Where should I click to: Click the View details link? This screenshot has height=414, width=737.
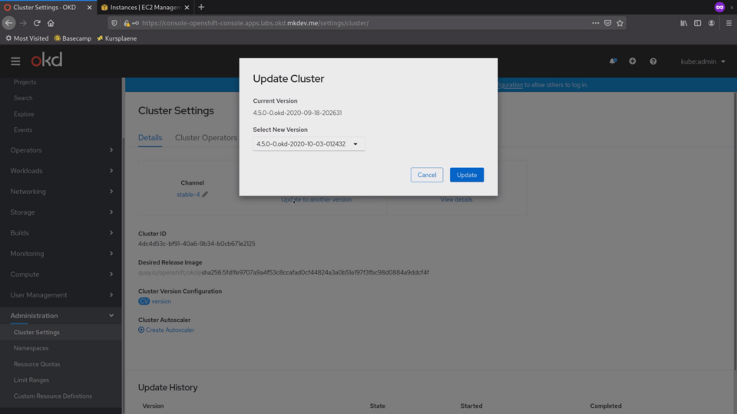pos(456,199)
